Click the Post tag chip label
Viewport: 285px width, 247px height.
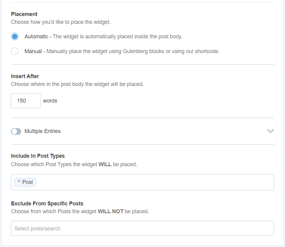[28, 182]
